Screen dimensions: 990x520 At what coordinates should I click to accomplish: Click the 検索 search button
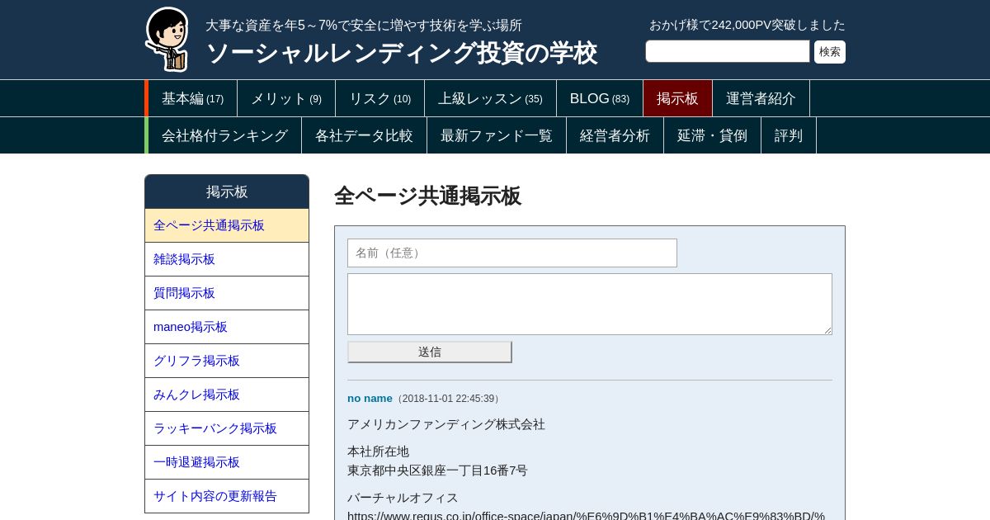[x=830, y=52]
